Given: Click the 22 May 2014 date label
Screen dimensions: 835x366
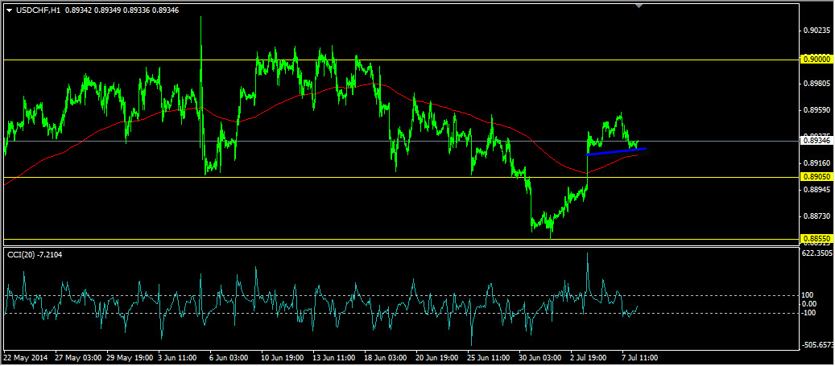Looking at the screenshot, I should 26,359.
